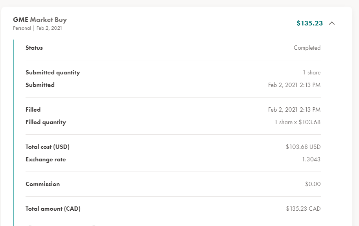
Task: Click the Submitted quantity label
Action: (x=53, y=72)
